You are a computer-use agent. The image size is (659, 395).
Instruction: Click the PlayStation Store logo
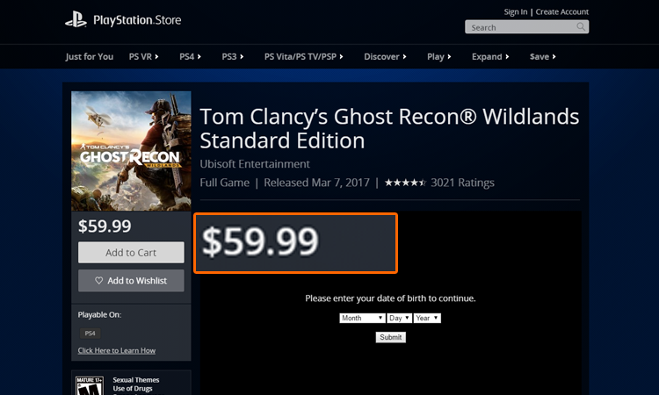coord(122,19)
